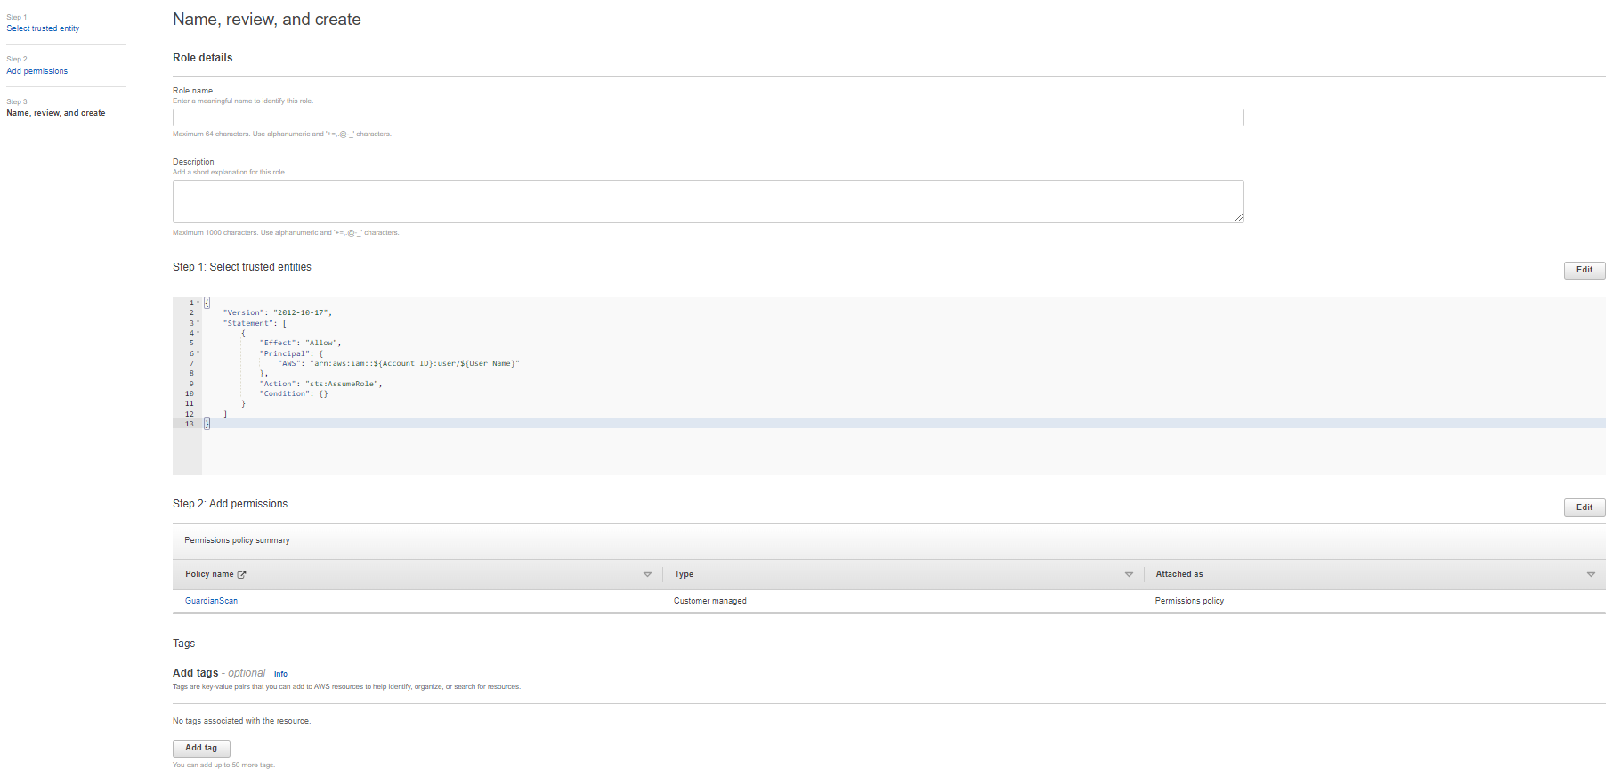Click the Attached as column sort arrow
This screenshot has width=1612, height=770.
(1591, 575)
